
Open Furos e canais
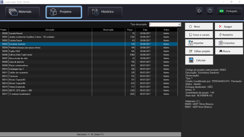click(199, 35)
